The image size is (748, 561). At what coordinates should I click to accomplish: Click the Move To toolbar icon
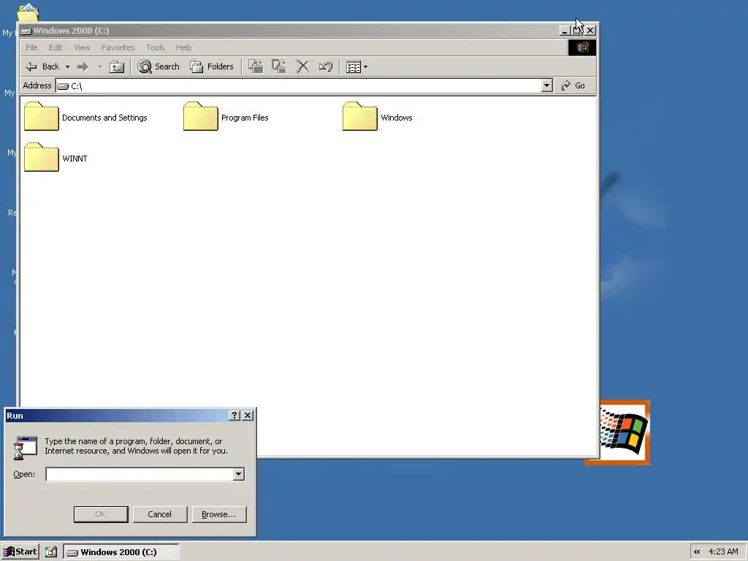[256, 66]
